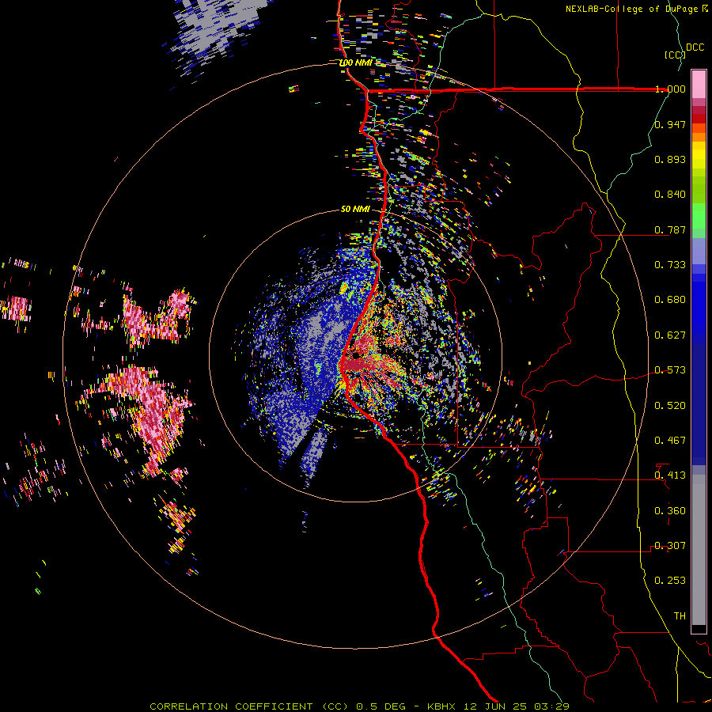Click the [CC] product label
This screenshot has width=712, height=712.
pyautogui.click(x=675, y=55)
